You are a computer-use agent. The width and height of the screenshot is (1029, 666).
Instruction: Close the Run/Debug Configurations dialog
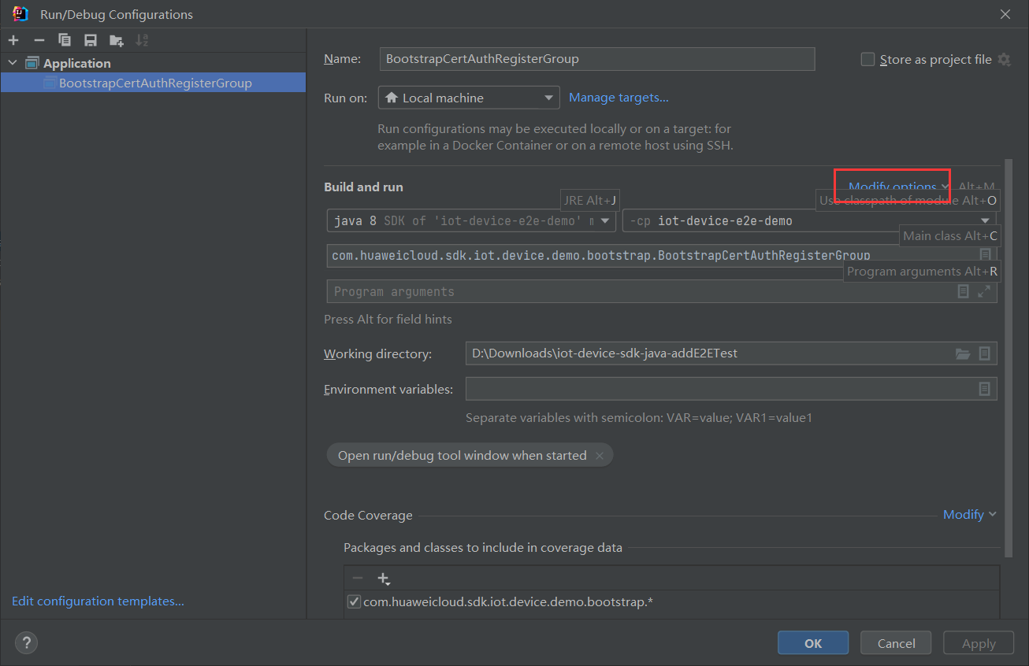(1005, 14)
